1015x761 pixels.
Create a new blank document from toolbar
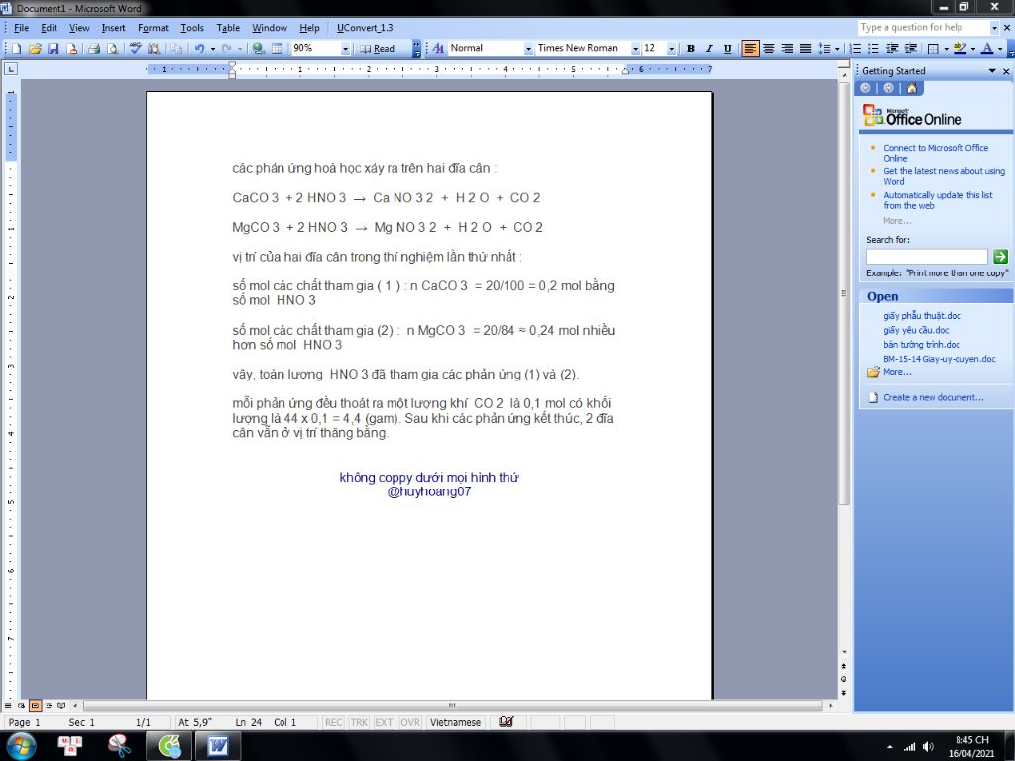coord(17,49)
